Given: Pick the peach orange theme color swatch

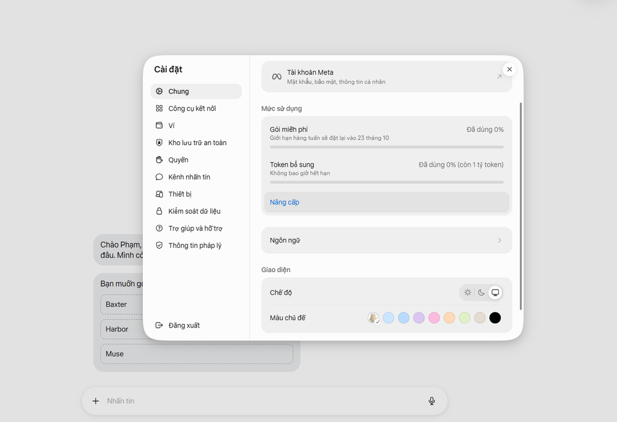Looking at the screenshot, I should pyautogui.click(x=449, y=318).
